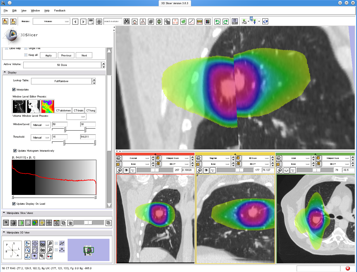
Task: Click the red Coronal slice offset slider
Action: point(155,170)
